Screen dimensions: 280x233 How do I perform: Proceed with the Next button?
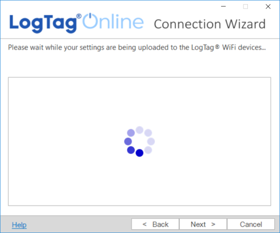[x=203, y=224]
